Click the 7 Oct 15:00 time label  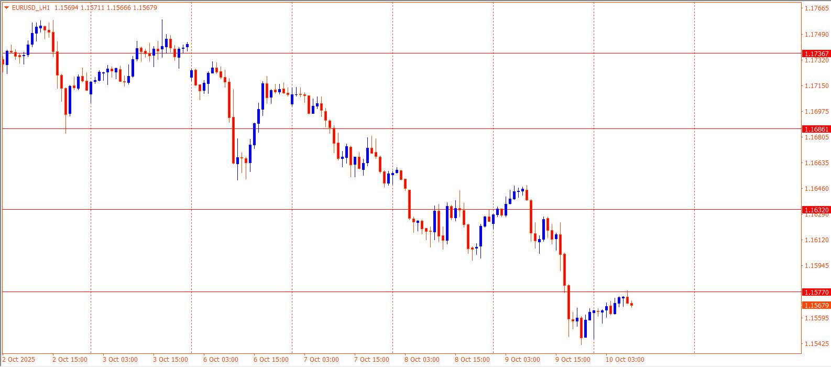[371, 360]
